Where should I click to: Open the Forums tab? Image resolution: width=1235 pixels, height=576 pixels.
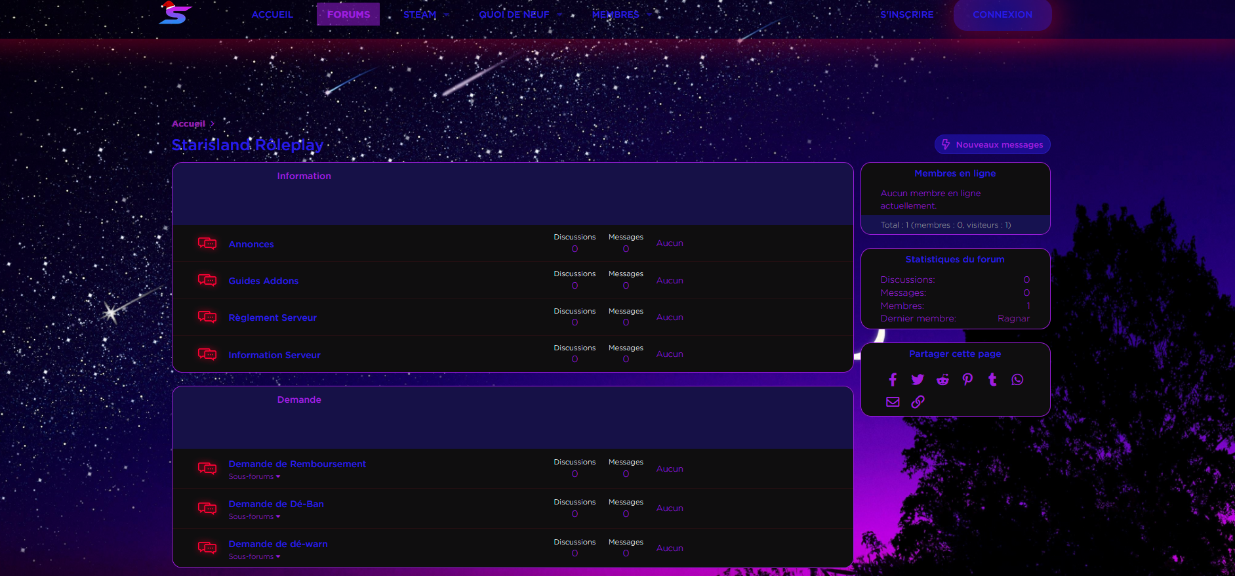pos(348,14)
